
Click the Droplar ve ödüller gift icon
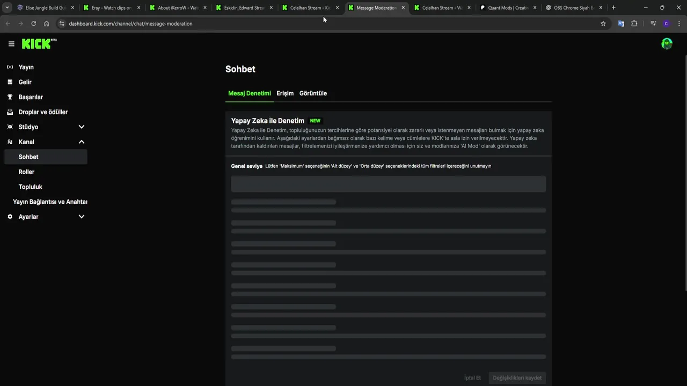point(10,112)
